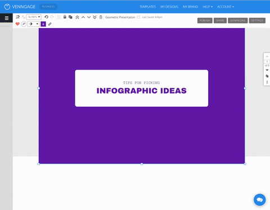Open the blue chat support bubble
Image resolution: width=270 pixels, height=210 pixels.
pyautogui.click(x=260, y=200)
